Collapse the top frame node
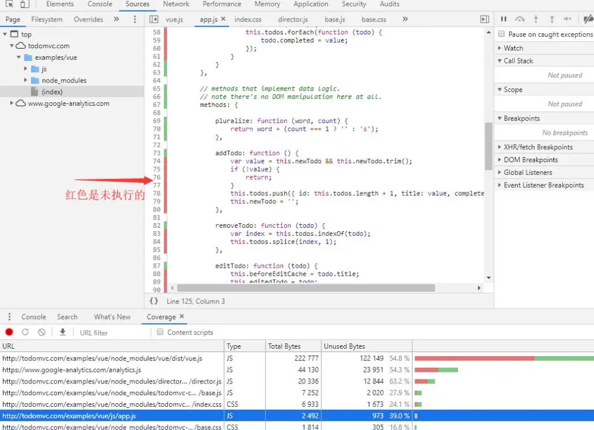Screen dimensions: 594x430 [5, 34]
